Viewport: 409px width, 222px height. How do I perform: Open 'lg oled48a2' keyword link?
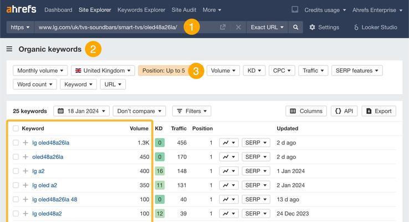(47, 213)
